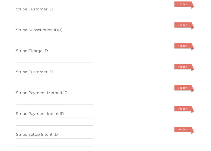Image resolution: width=211 pixels, height=151 pixels.
Task: Click the Stripe Setup Intent ID label
Action: 37,134
